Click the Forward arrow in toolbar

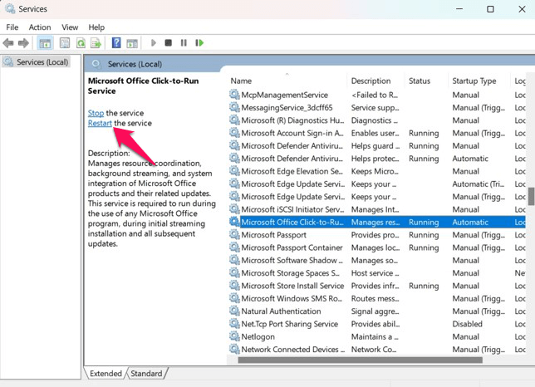(x=23, y=42)
